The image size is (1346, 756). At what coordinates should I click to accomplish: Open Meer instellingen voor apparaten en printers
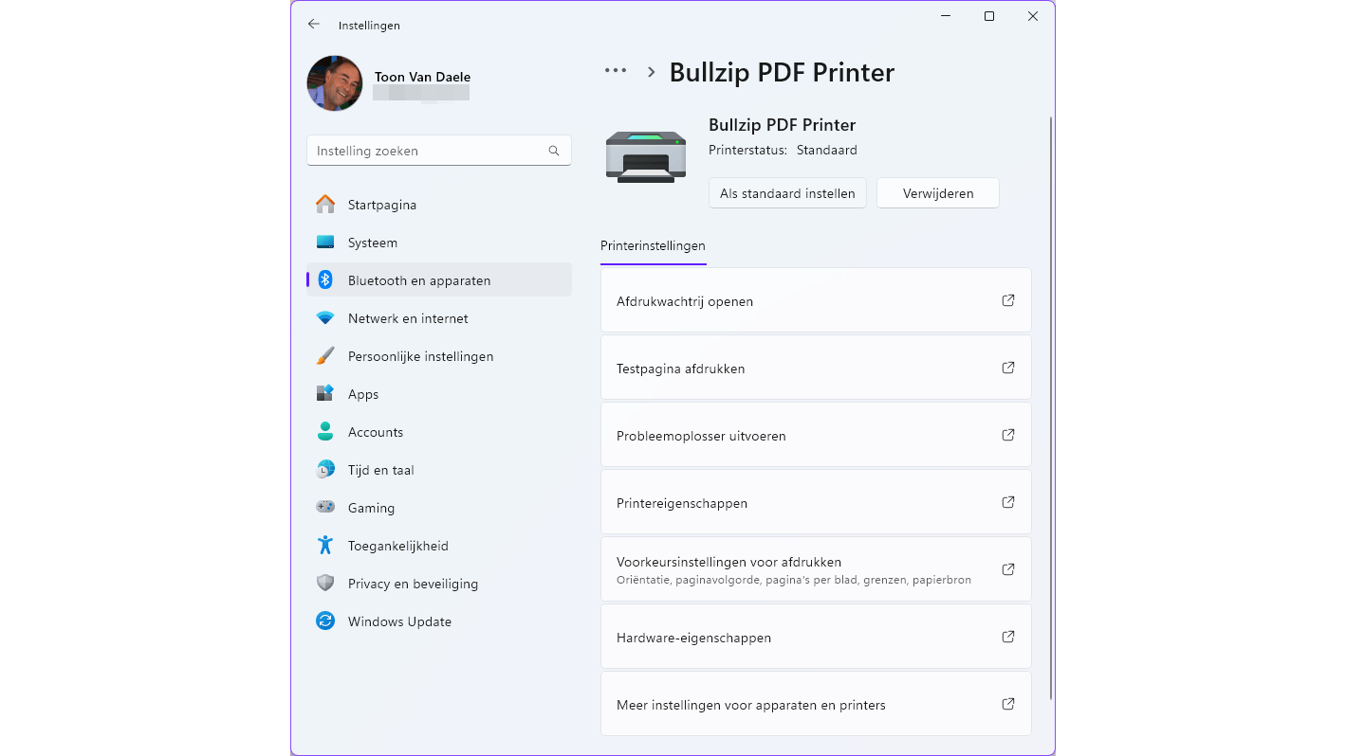tap(816, 704)
